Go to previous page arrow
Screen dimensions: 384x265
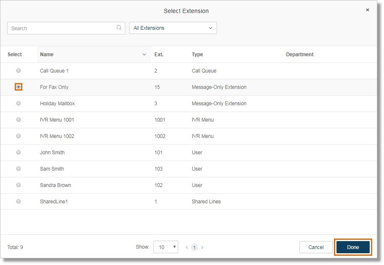187,247
